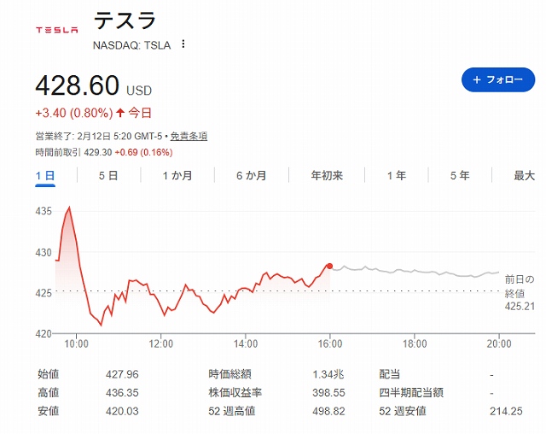Image resolution: width=546 pixels, height=434 pixels.
Task: Open the three-dot more options menu
Action: pyautogui.click(x=183, y=44)
